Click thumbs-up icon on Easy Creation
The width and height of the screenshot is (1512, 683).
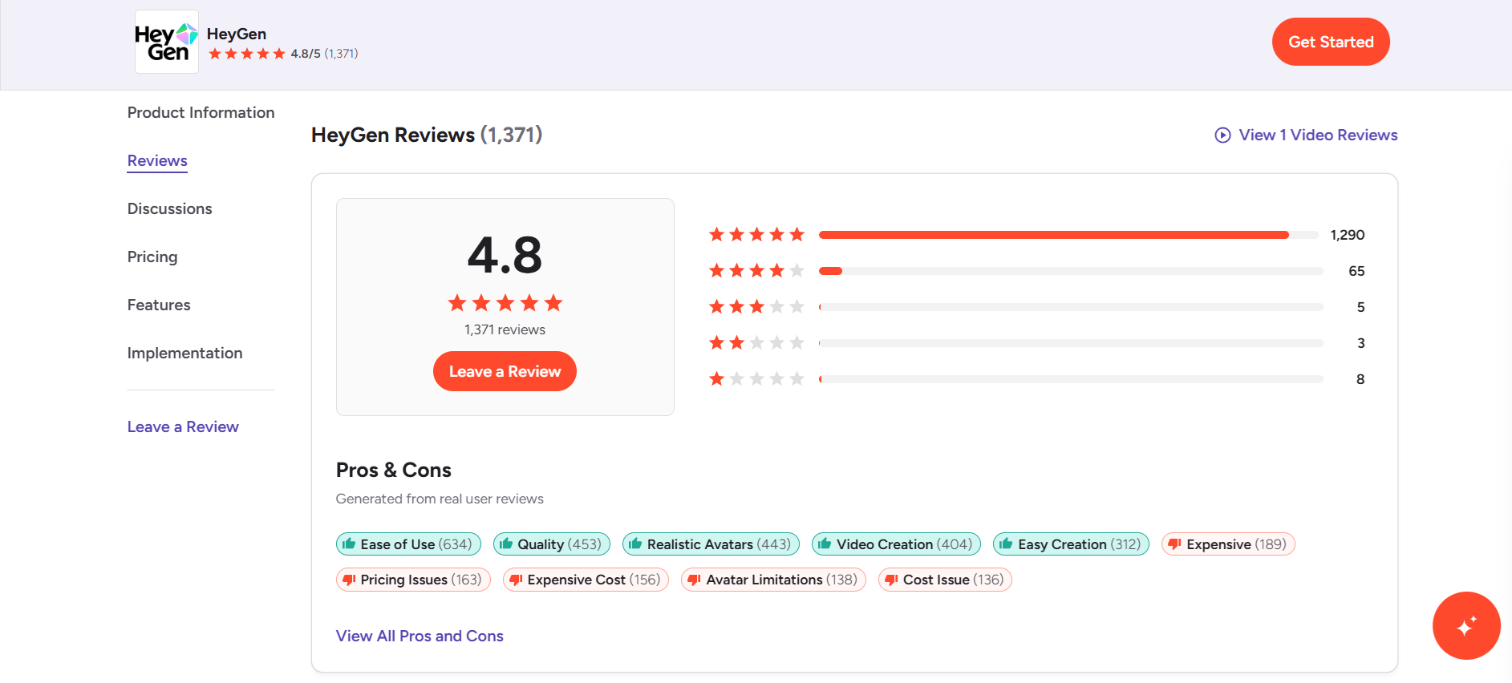point(1006,544)
